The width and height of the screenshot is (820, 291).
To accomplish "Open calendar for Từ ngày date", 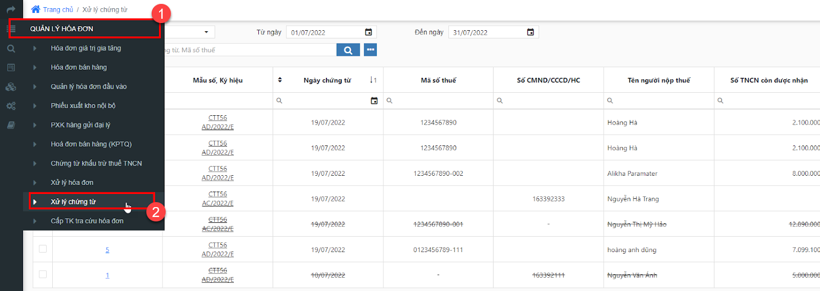I will click(368, 32).
